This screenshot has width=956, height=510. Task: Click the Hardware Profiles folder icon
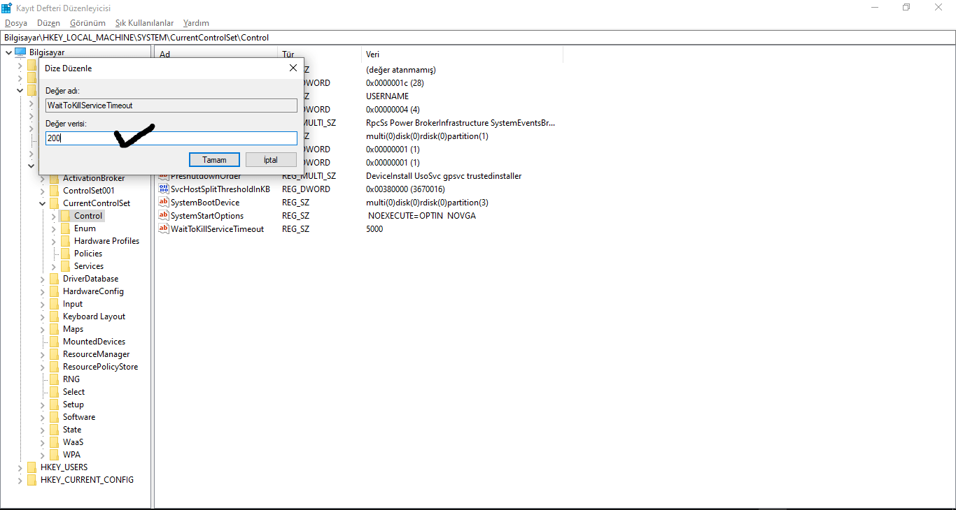pyautogui.click(x=66, y=241)
